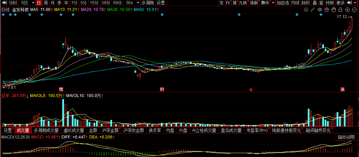
Task: Click 加自选 to add watchlist
Action: (283, 3)
